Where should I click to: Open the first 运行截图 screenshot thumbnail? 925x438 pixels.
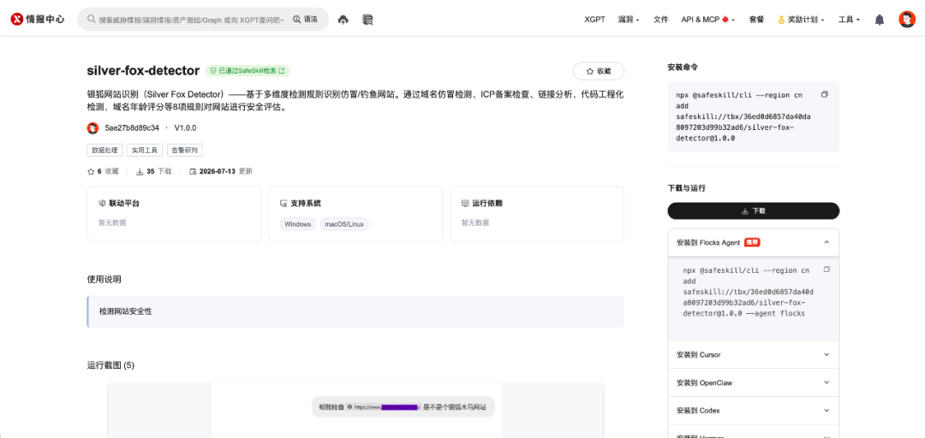pos(355,411)
